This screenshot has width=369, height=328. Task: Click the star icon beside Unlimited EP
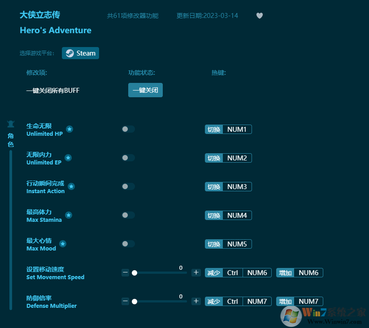[68, 158]
